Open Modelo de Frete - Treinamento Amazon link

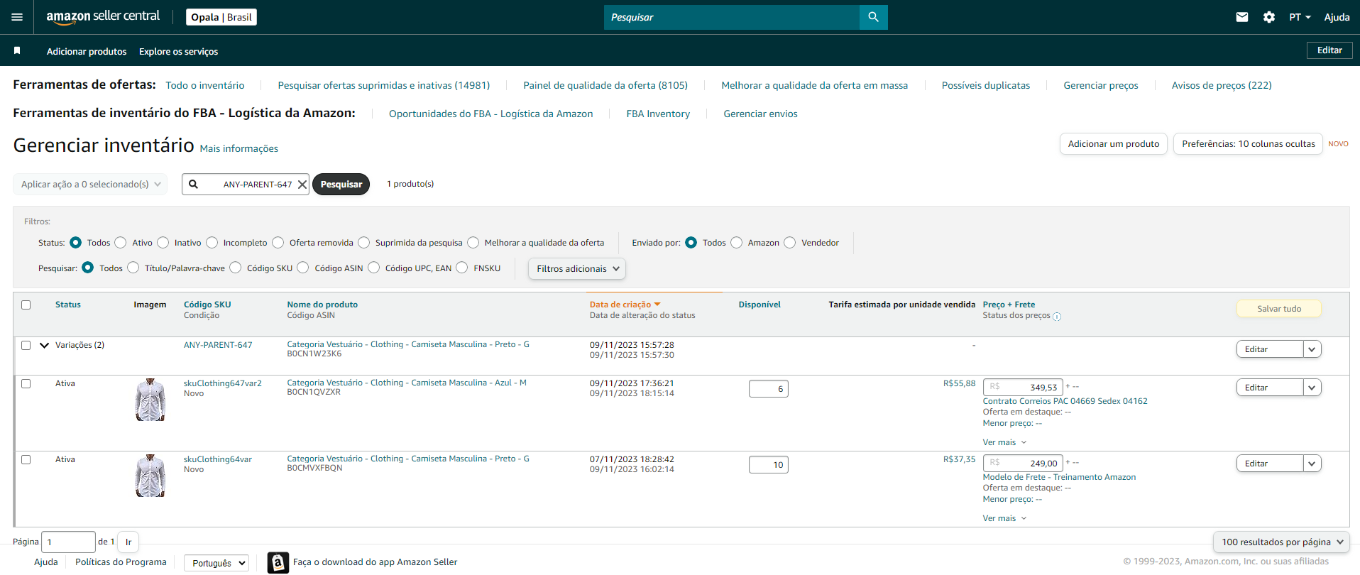(1059, 477)
